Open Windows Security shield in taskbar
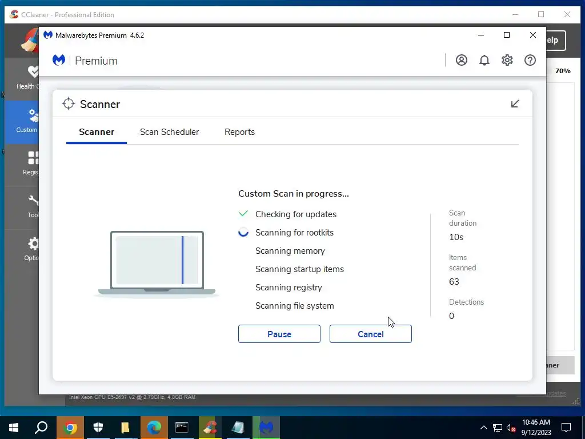This screenshot has width=585, height=439. [98, 428]
